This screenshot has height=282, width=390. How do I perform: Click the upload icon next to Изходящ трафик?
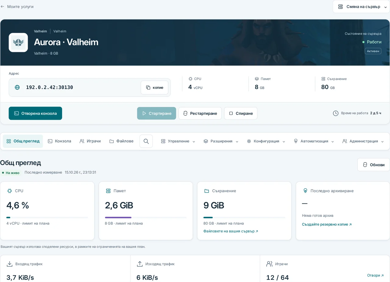[x=140, y=264]
